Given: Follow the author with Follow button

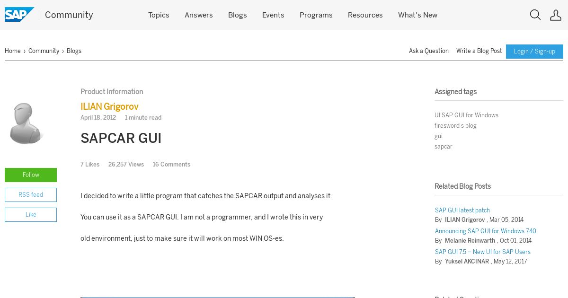Looking at the screenshot, I should tap(31, 175).
